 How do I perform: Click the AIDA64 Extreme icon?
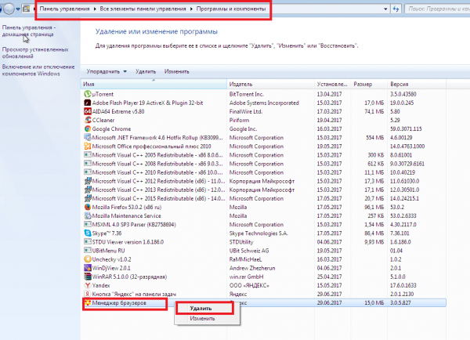[x=86, y=111]
